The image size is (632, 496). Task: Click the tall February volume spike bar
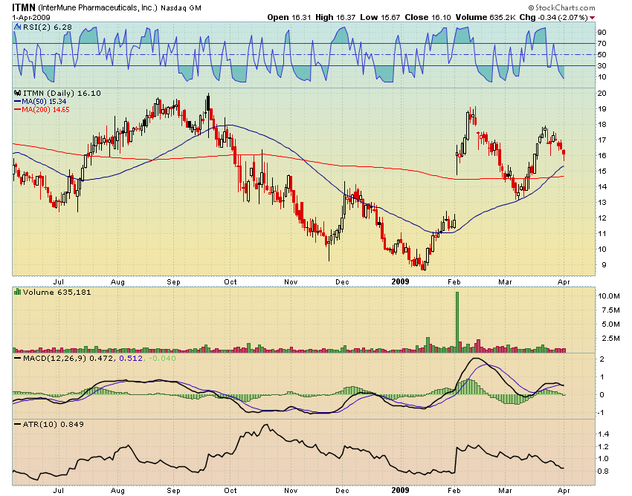point(457,322)
